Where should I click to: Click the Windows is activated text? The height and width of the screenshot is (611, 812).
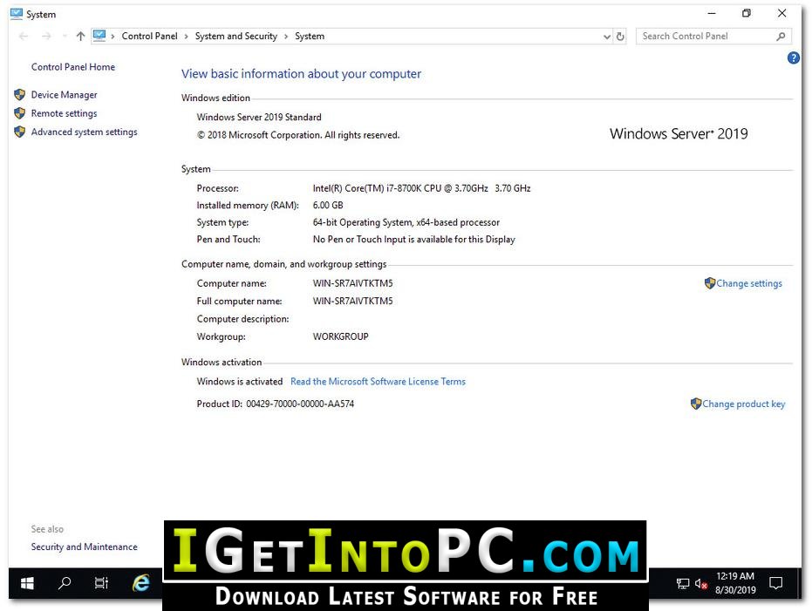click(x=239, y=382)
